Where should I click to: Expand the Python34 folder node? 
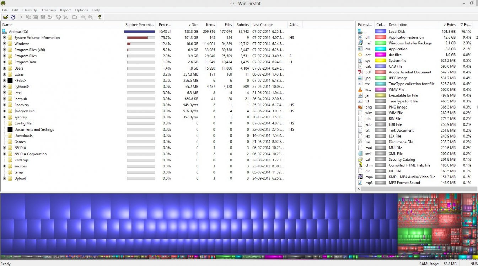coord(4,87)
